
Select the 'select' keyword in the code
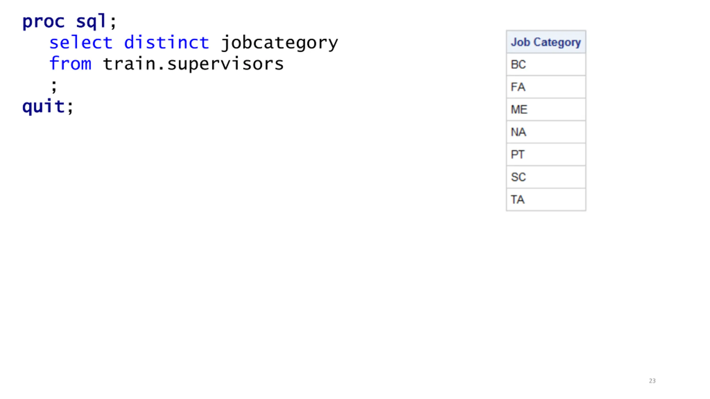pyautogui.click(x=81, y=42)
